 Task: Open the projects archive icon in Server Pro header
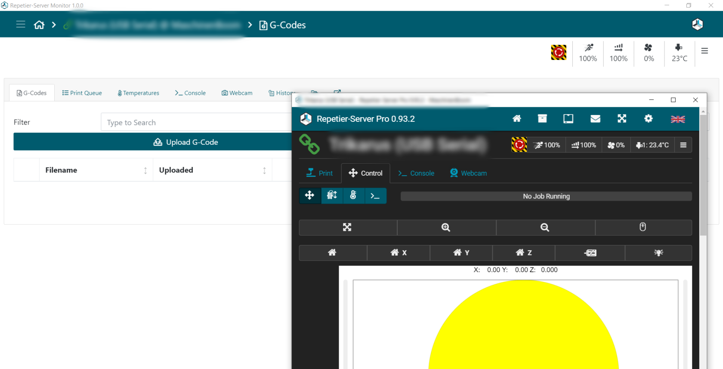542,119
